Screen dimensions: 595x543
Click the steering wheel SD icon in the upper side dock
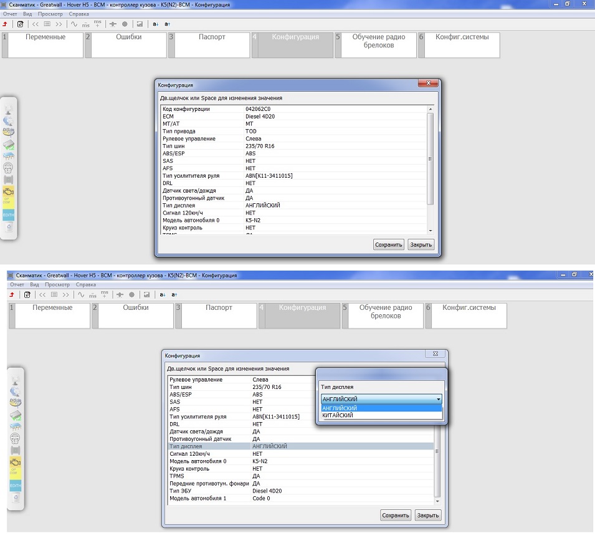[x=8, y=168]
